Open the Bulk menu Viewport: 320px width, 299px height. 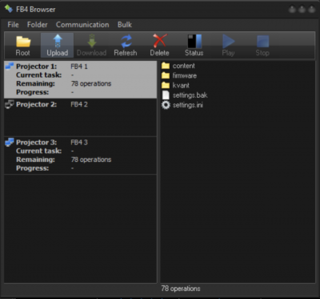coord(125,25)
